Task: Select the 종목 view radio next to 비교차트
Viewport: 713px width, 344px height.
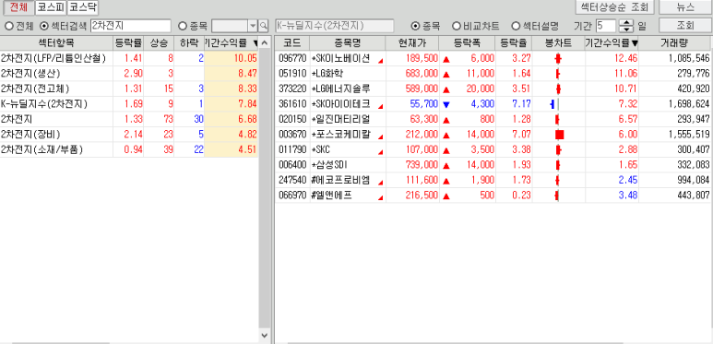Action: click(x=415, y=26)
